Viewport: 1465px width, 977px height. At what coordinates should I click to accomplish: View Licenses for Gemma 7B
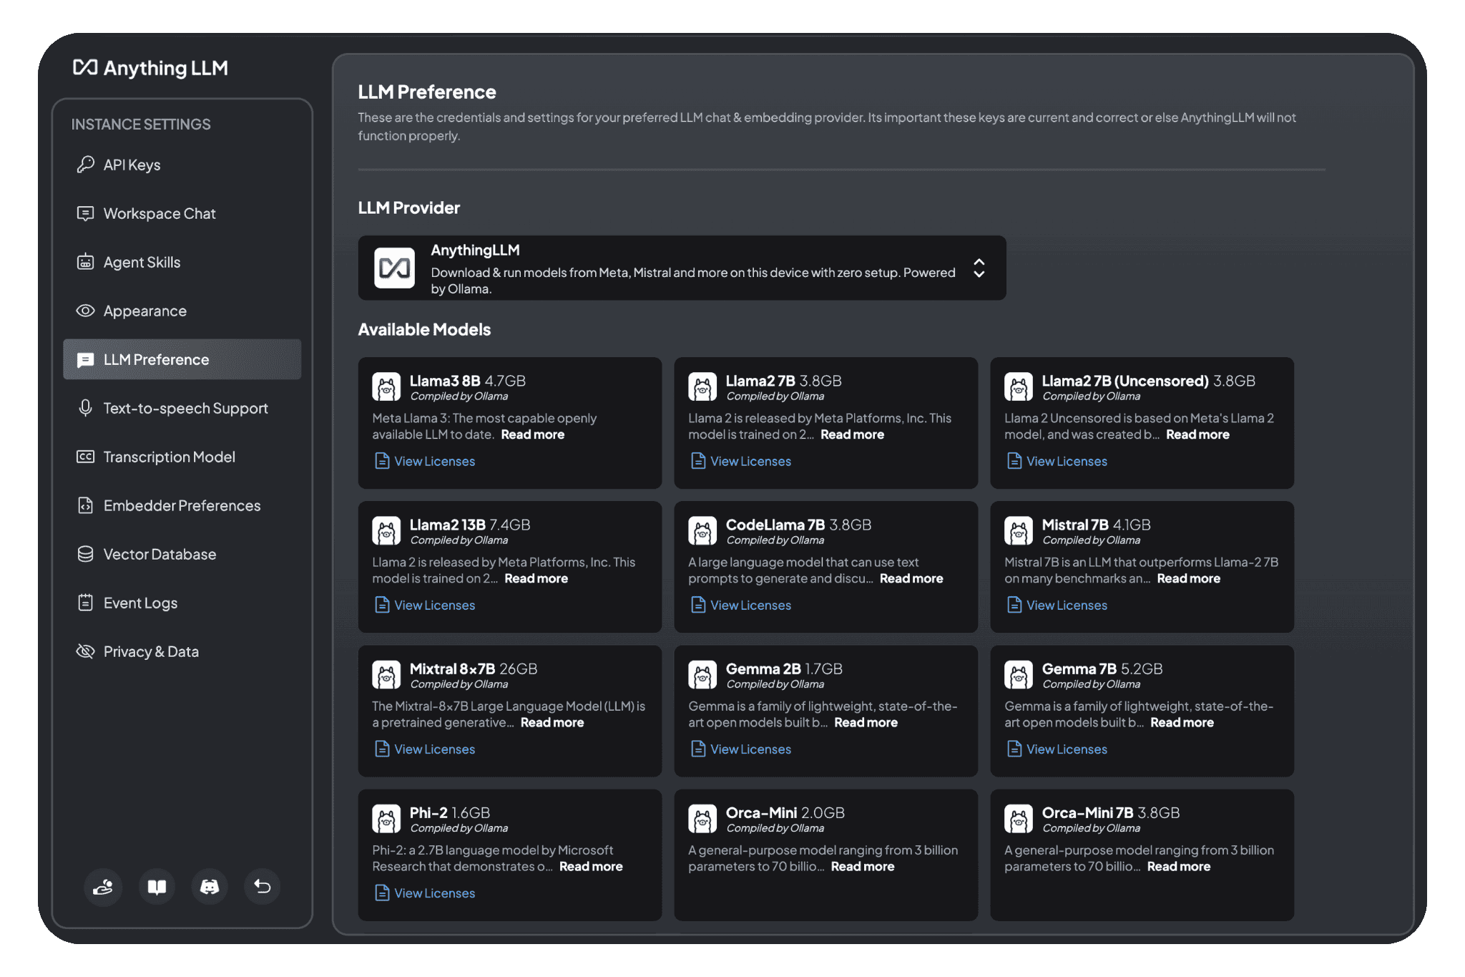click(x=1066, y=749)
